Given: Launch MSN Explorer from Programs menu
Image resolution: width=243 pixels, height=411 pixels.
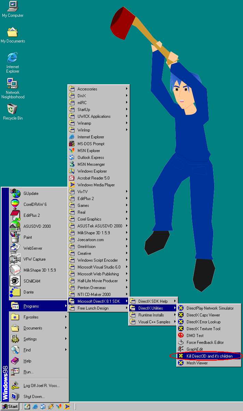Looking at the screenshot, I should (x=99, y=151).
